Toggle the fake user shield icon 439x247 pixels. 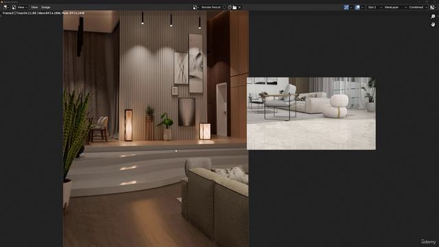pos(224,8)
